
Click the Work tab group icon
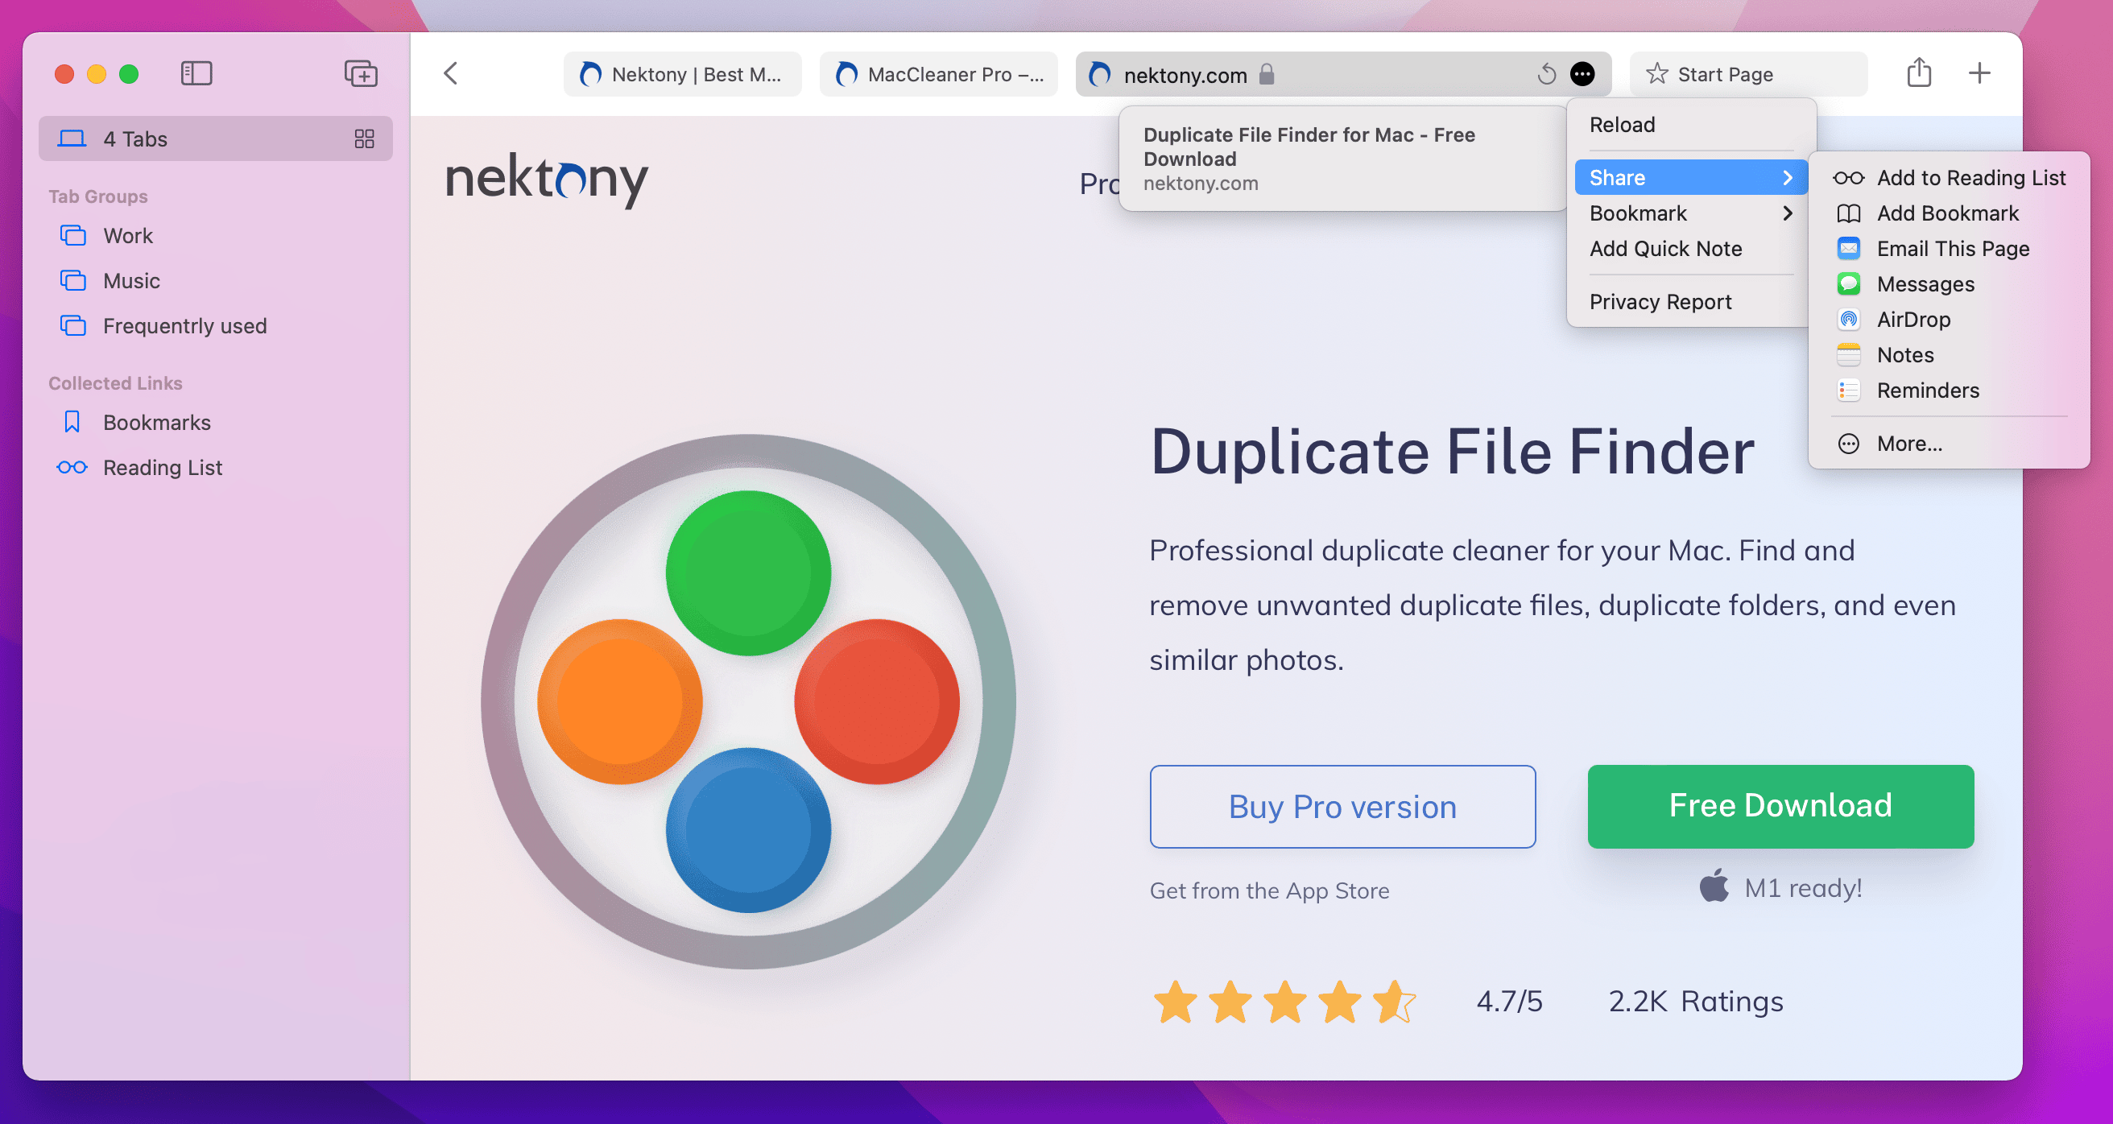73,235
